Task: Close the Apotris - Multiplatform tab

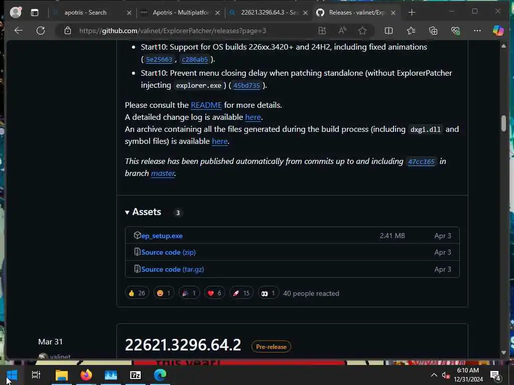Action: coord(217,13)
